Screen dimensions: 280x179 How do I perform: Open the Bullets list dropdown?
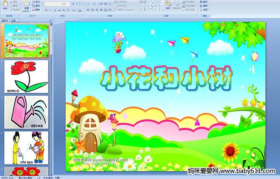tap(89, 4)
